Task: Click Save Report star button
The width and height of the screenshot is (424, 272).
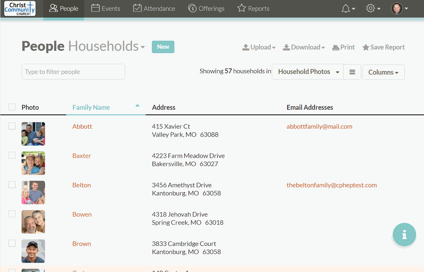Action: click(x=384, y=47)
